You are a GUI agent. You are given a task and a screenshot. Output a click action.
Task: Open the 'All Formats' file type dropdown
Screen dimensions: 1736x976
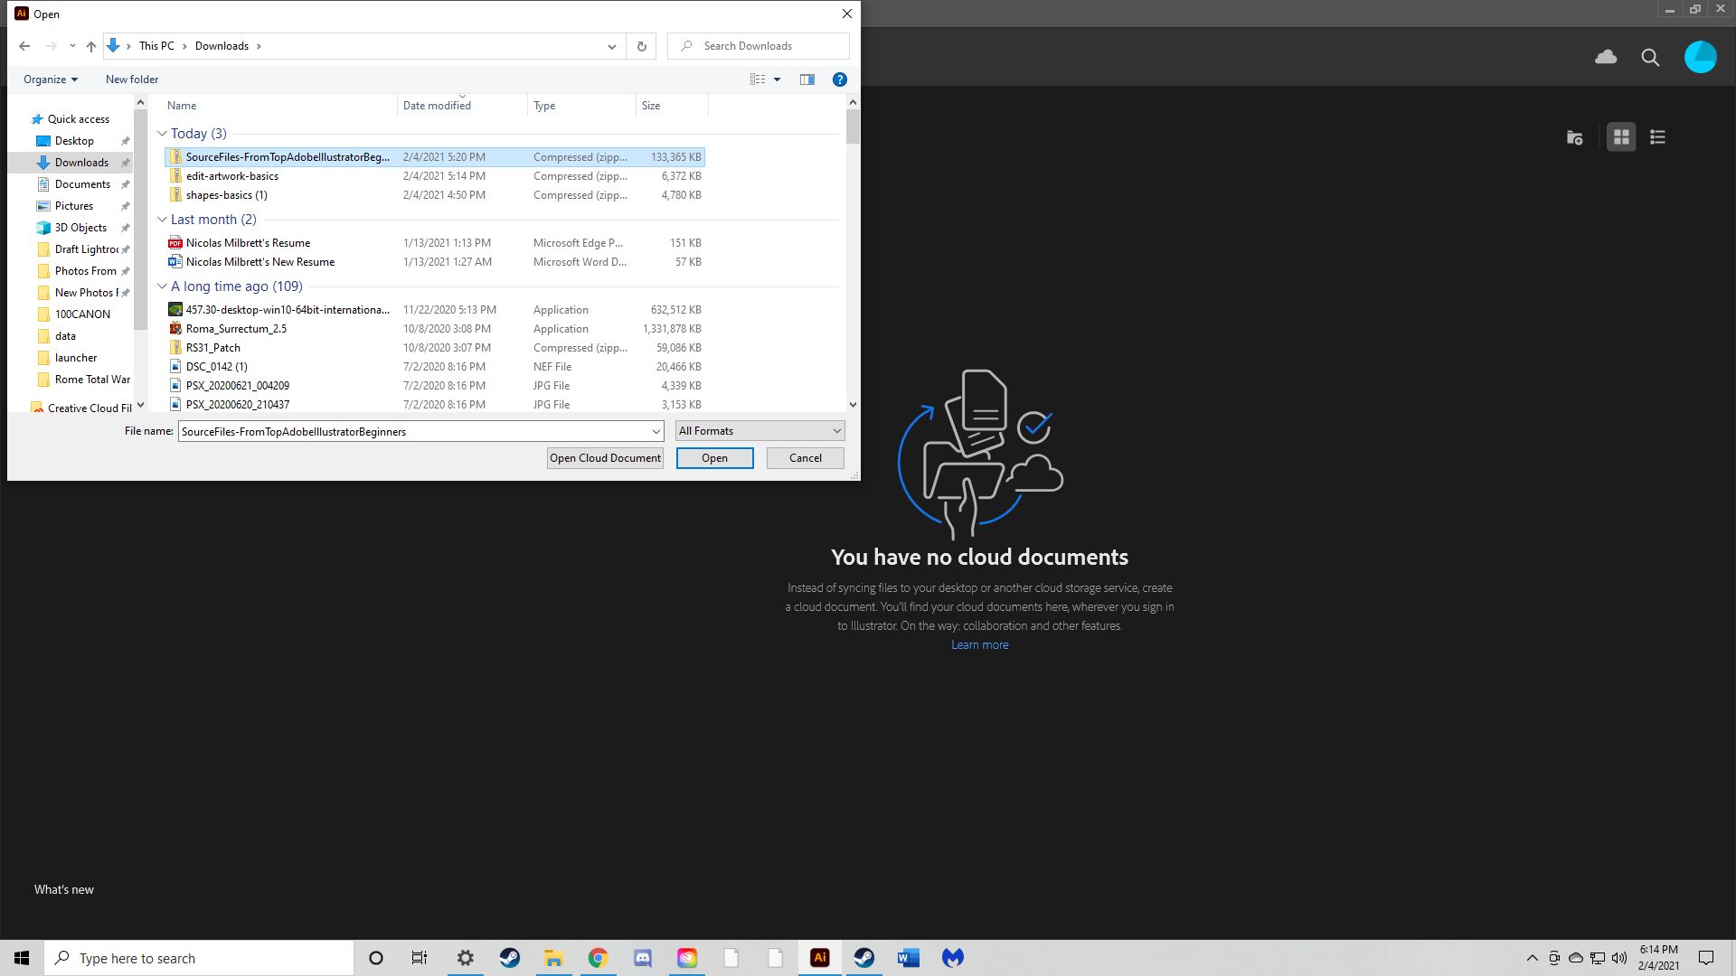point(759,430)
